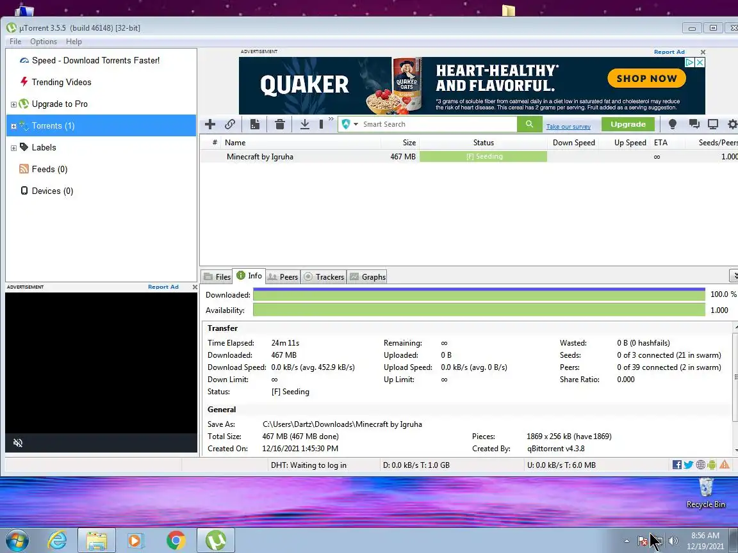This screenshot has width=738, height=553.
Task: Click Add Torrent from URL link icon
Action: click(x=230, y=124)
